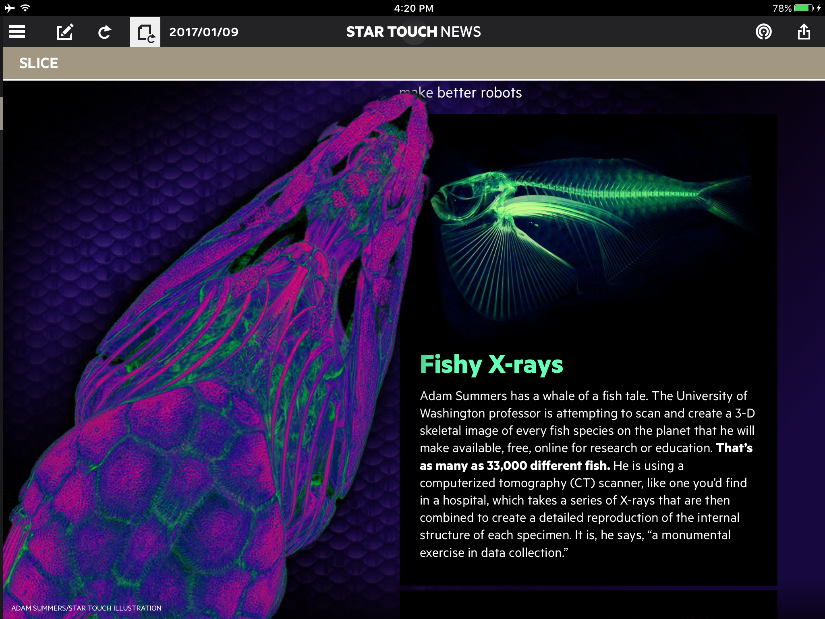Tap the Wi-Fi status icon
Image resolution: width=825 pixels, height=619 pixels.
(25, 8)
